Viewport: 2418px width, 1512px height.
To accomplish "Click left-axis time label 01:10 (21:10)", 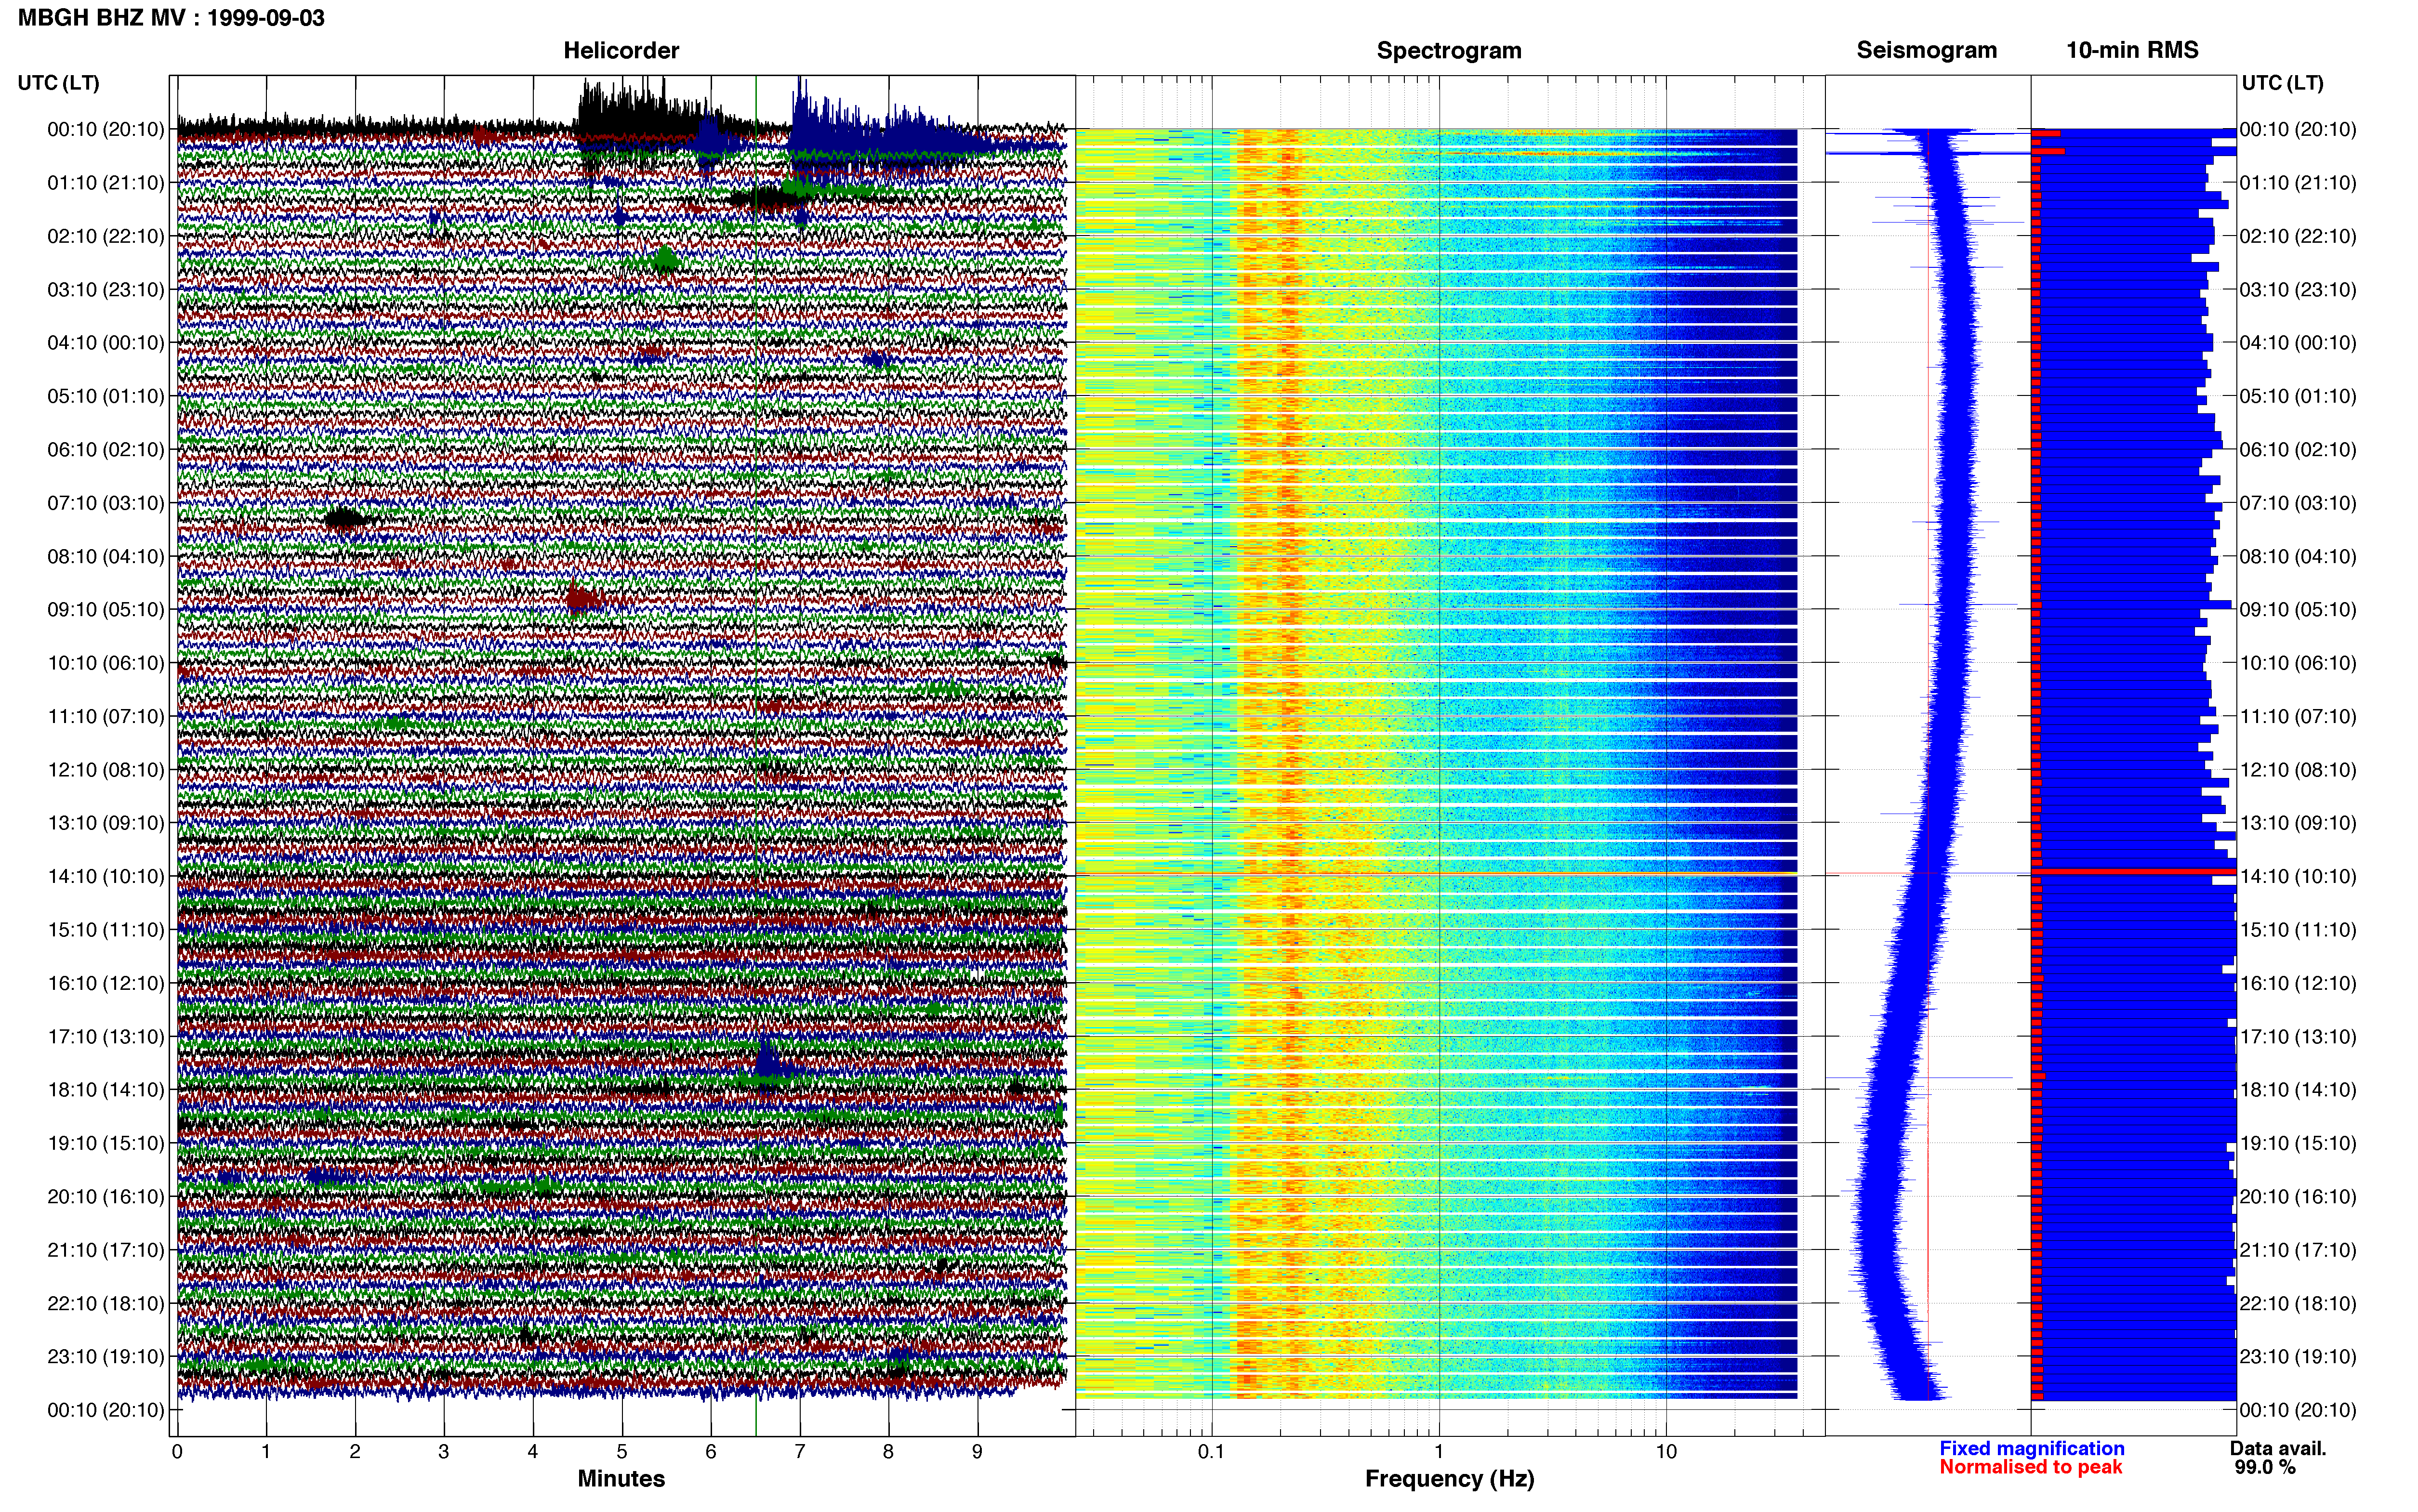I will pos(106,183).
